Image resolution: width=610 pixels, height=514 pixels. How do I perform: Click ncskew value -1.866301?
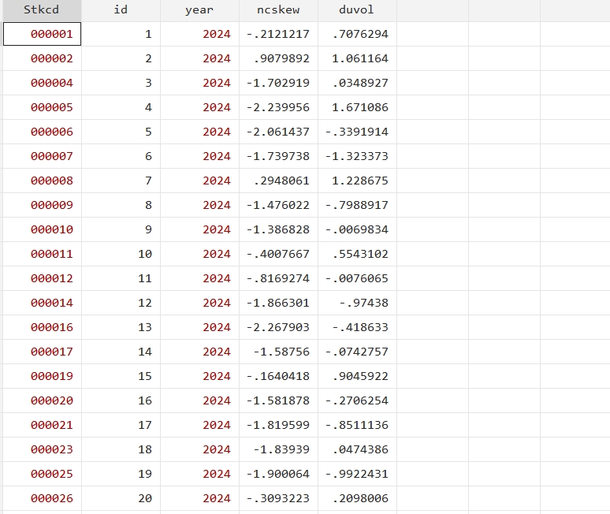point(278,303)
